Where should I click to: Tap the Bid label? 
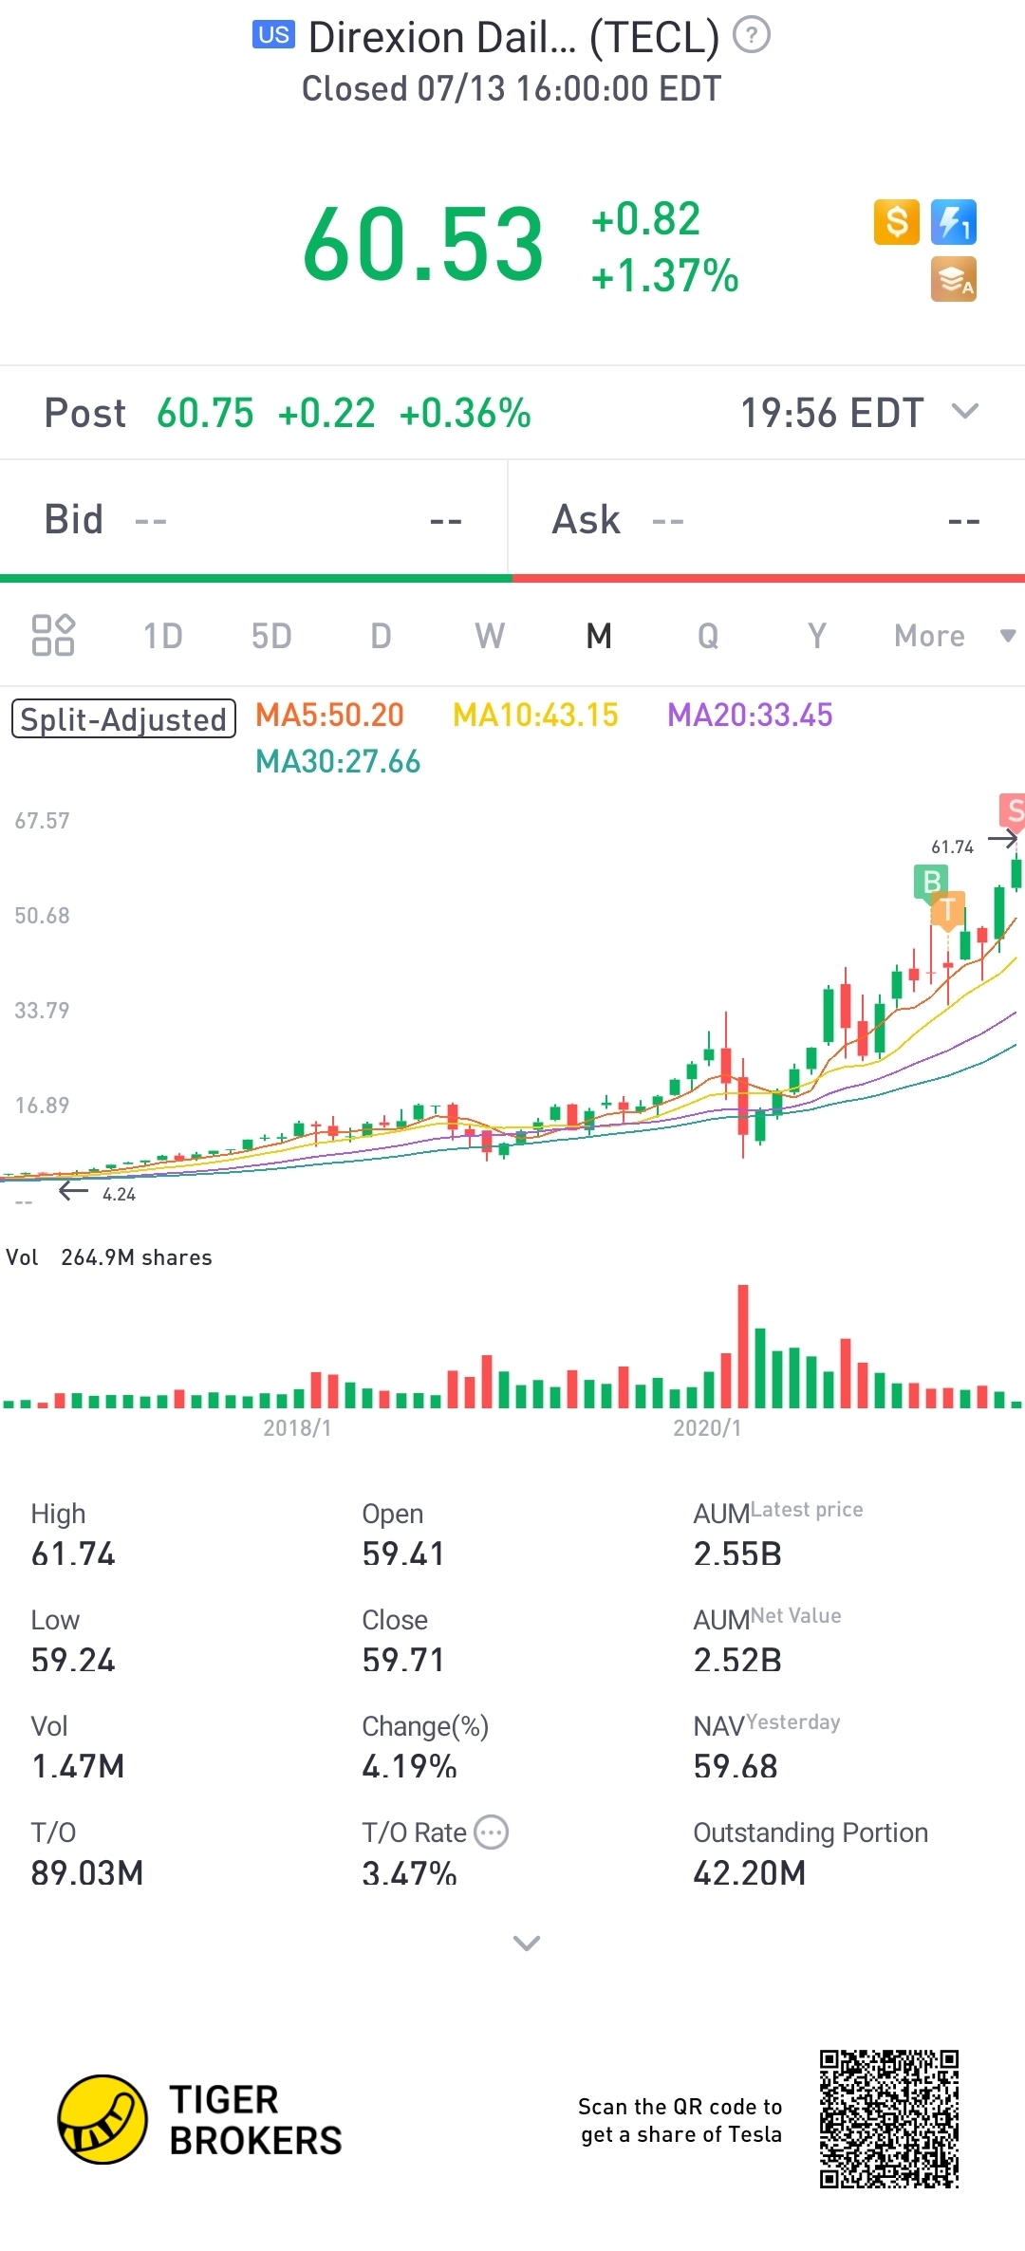73,519
